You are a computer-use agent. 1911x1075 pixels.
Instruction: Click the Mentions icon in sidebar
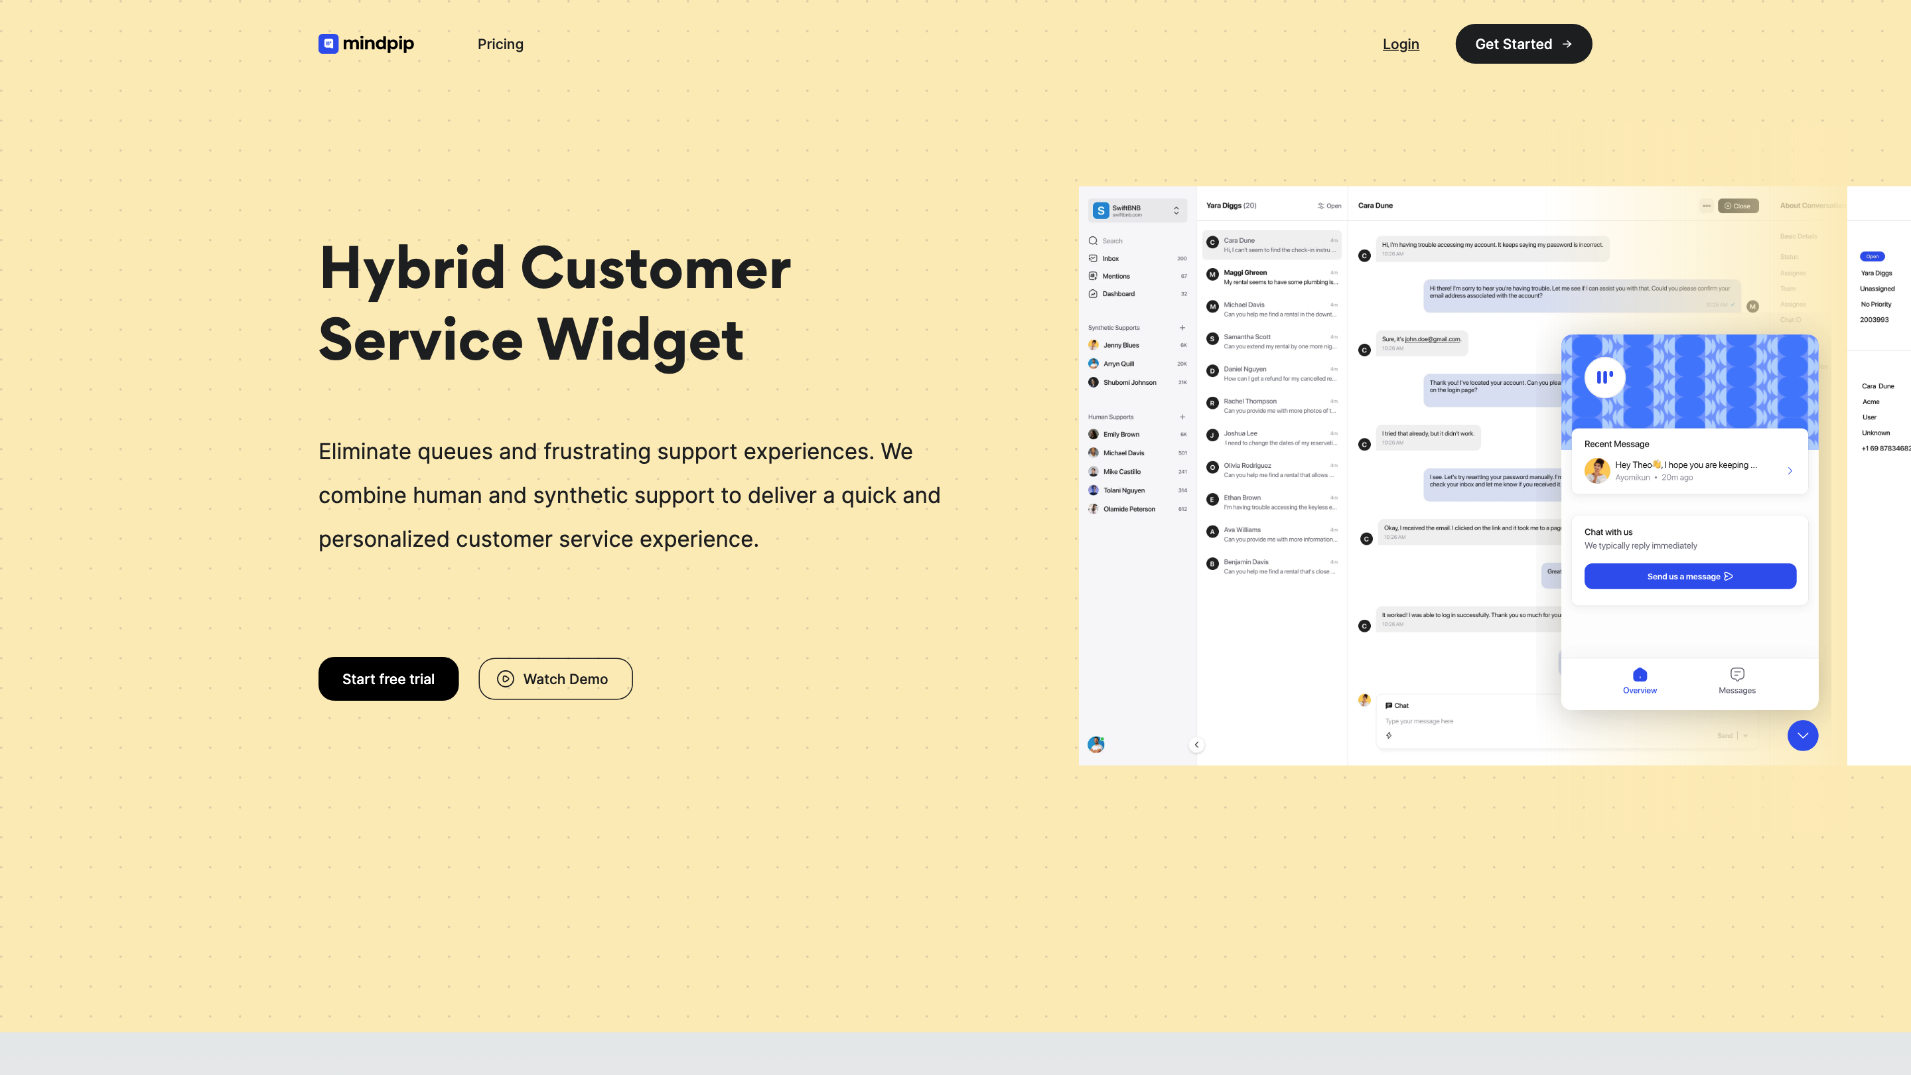click(1093, 276)
